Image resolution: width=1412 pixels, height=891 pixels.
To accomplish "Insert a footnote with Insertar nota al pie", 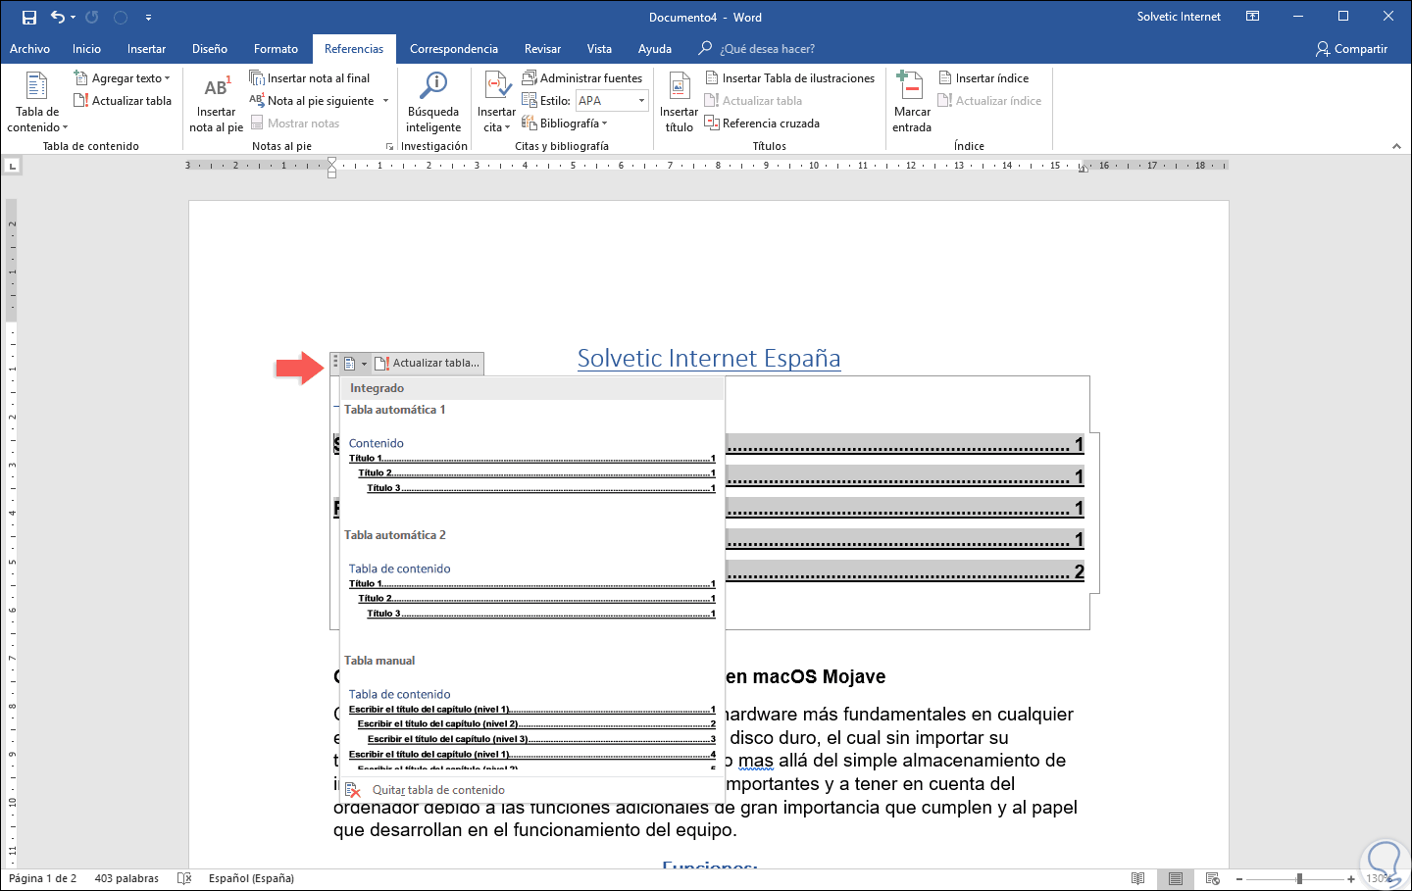I will pyautogui.click(x=216, y=102).
